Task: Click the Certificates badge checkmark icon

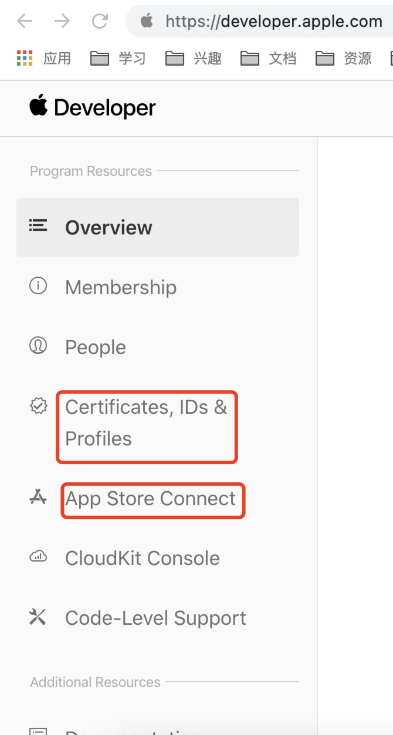Action: click(38, 406)
